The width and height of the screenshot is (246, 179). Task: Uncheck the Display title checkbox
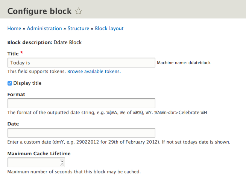tap(10, 83)
